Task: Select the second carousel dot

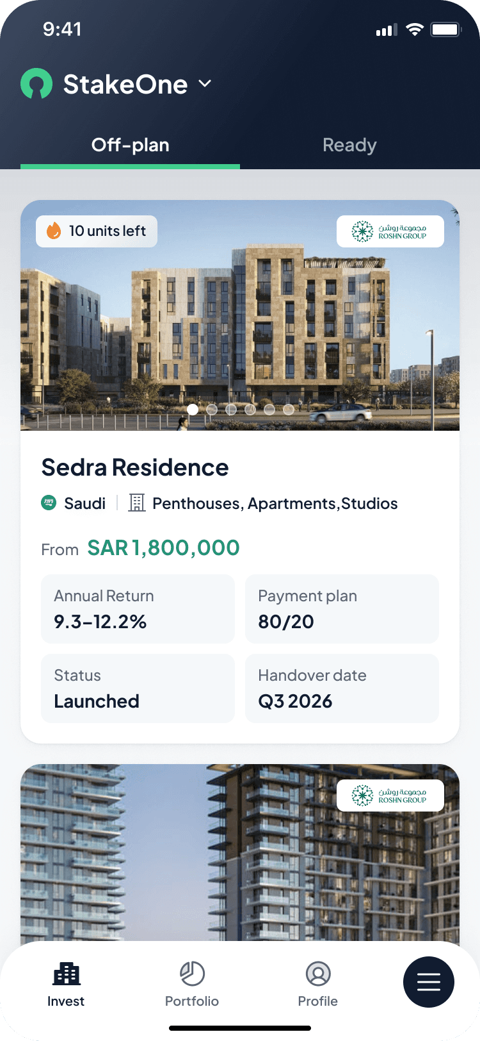Action: pos(212,409)
